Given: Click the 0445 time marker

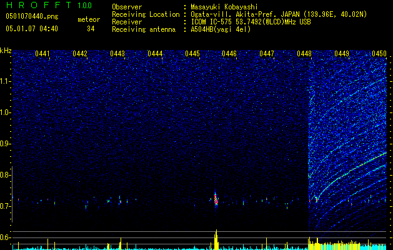Looking at the screenshot, I should (x=192, y=54).
